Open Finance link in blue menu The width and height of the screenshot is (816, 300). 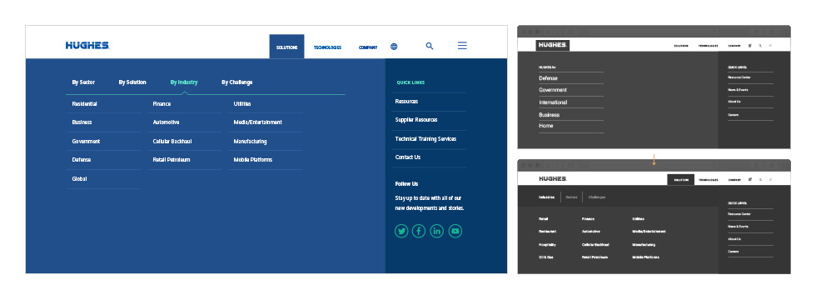click(162, 104)
